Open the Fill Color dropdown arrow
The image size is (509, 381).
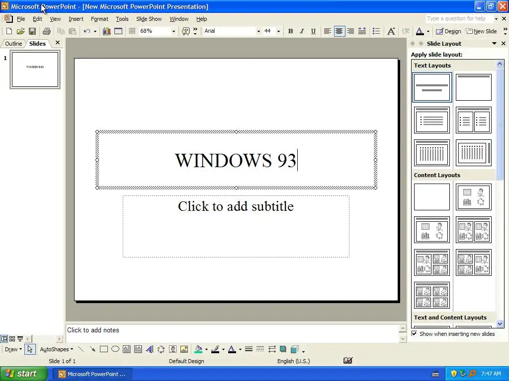coord(206,349)
